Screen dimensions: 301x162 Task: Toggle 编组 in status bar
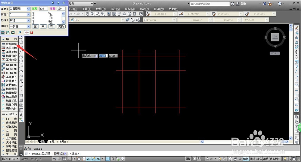click(x=246, y=159)
